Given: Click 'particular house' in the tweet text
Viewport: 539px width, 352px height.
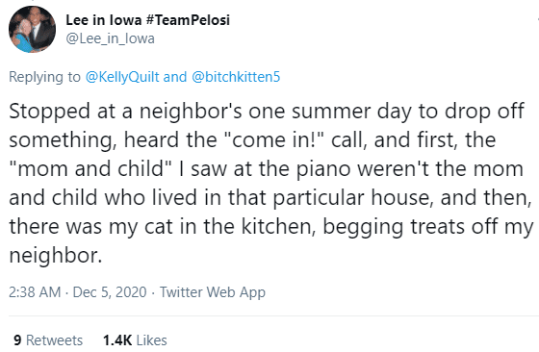Looking at the screenshot, I should (x=352, y=198).
